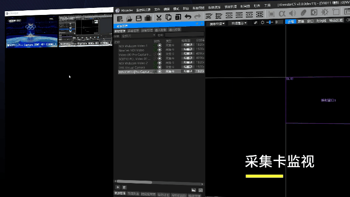Click the crop frame toolbar icon
This screenshot has height=197, width=350.
coord(272,14)
